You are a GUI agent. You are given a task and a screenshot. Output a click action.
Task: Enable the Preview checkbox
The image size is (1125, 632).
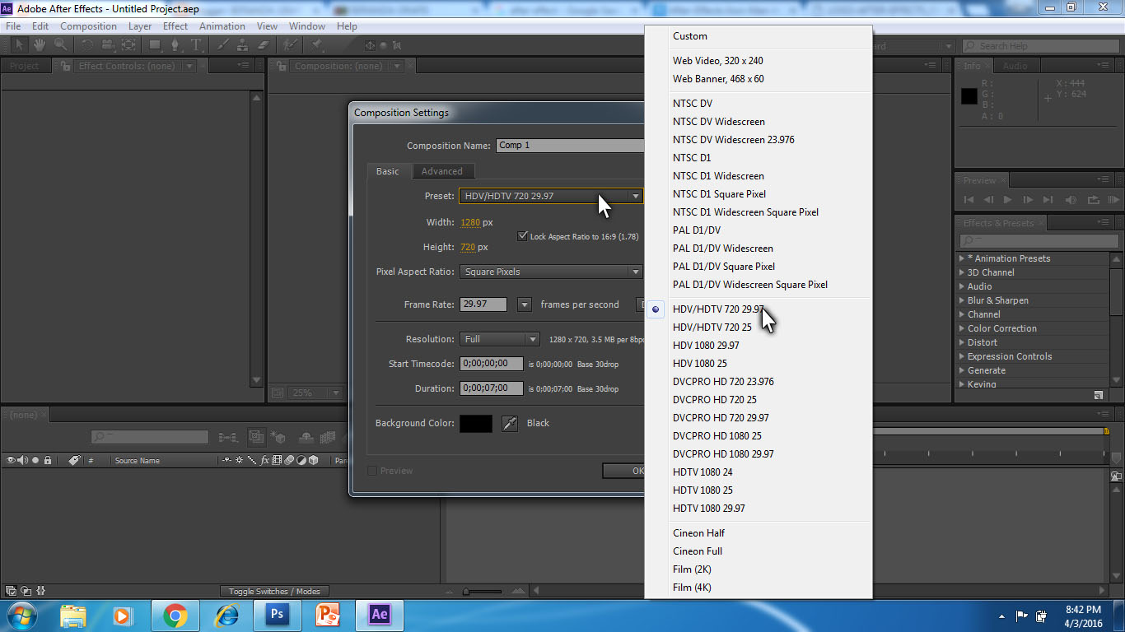(372, 470)
